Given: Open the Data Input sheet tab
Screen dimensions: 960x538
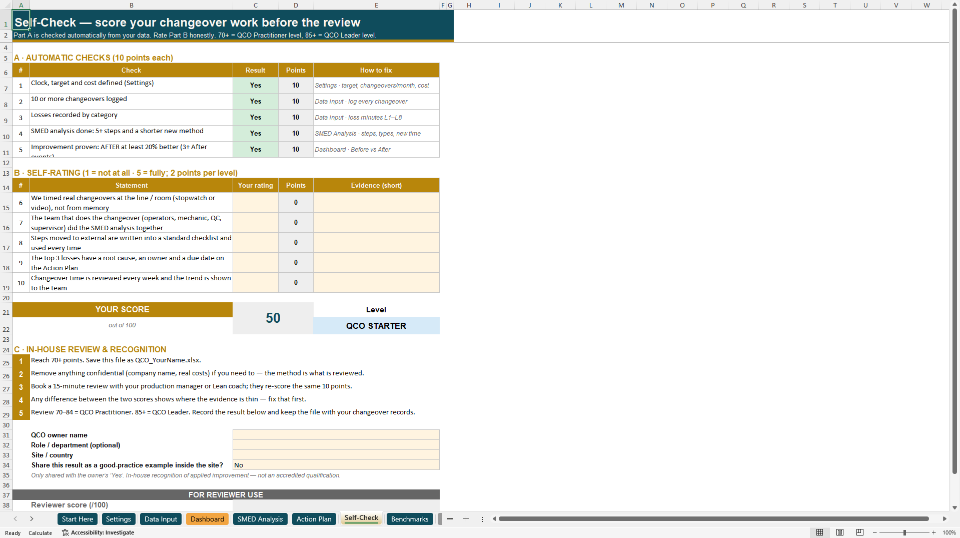Looking at the screenshot, I should (x=161, y=519).
